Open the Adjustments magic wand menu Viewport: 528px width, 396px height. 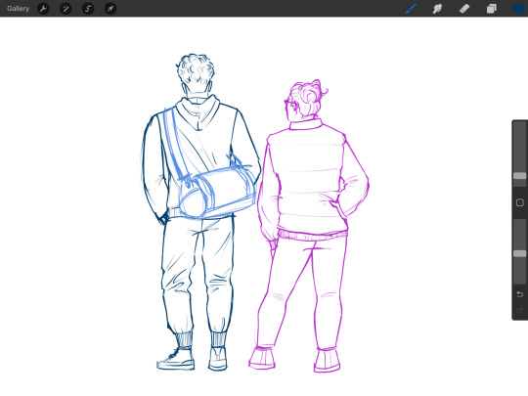[66, 9]
